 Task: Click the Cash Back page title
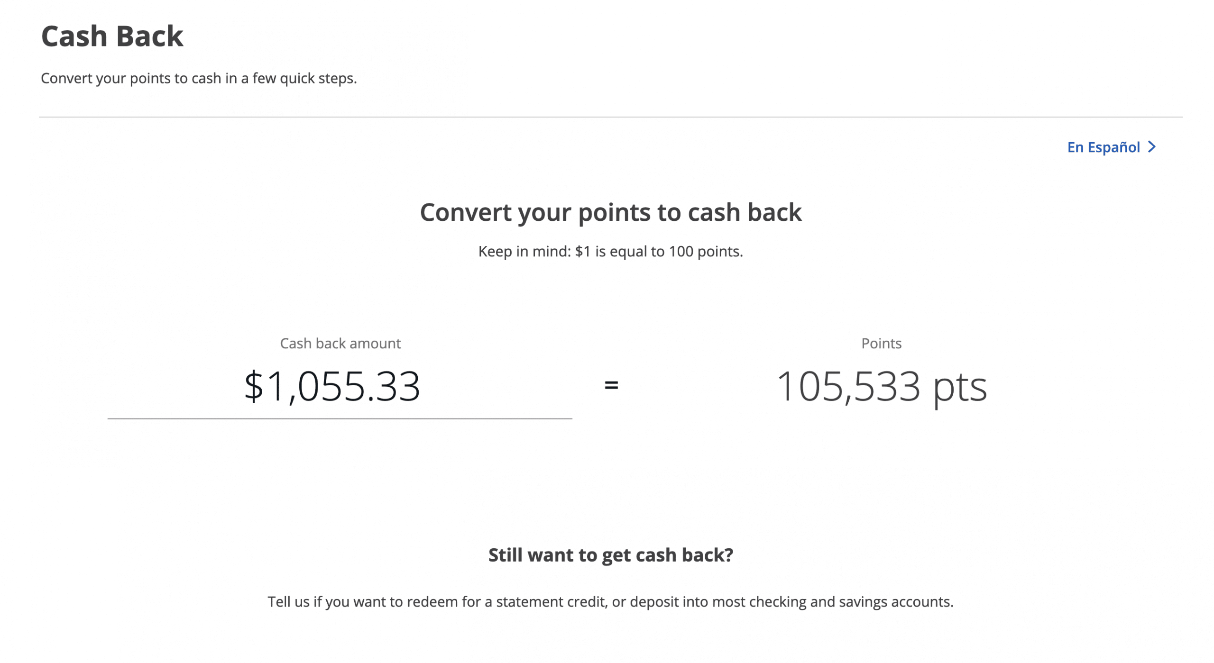coord(112,36)
